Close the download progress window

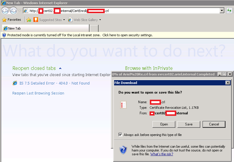(x=230, y=74)
